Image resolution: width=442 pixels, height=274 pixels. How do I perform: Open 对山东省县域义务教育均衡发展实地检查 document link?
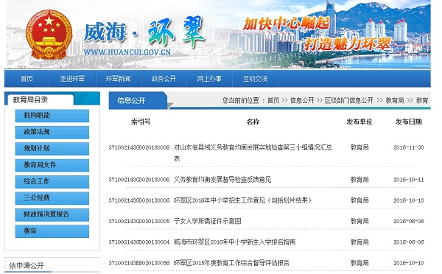[253, 152]
